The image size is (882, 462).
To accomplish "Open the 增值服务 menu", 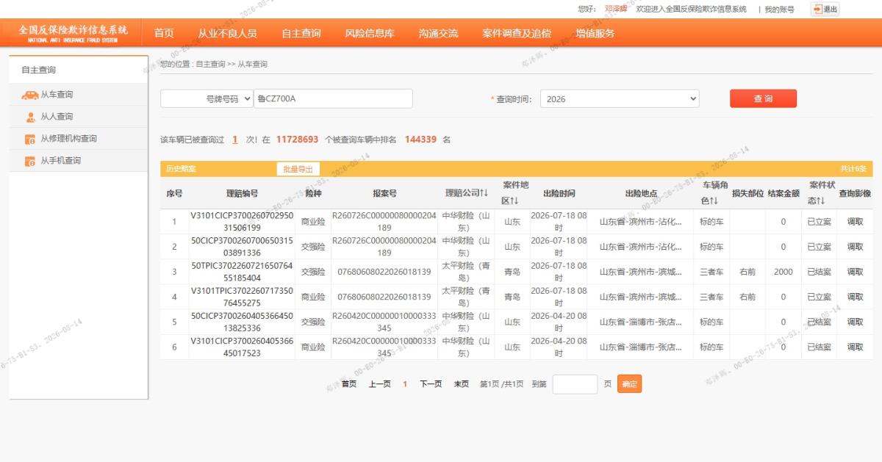I will point(595,33).
